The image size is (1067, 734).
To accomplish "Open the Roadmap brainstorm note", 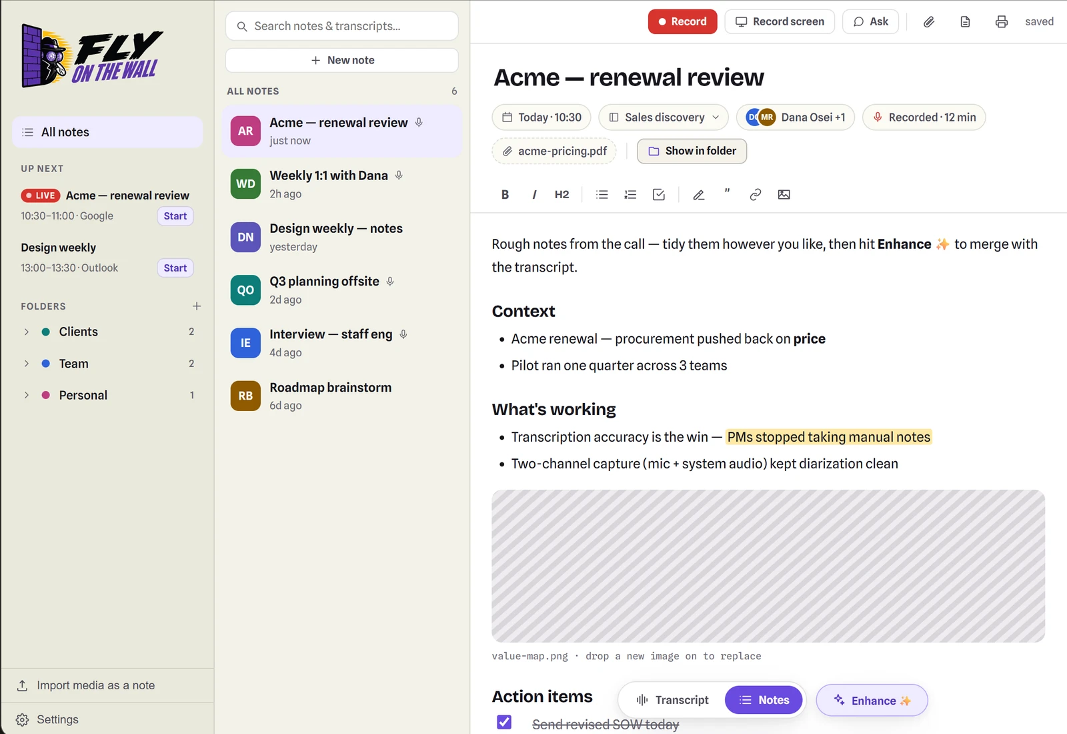I will 342,396.
